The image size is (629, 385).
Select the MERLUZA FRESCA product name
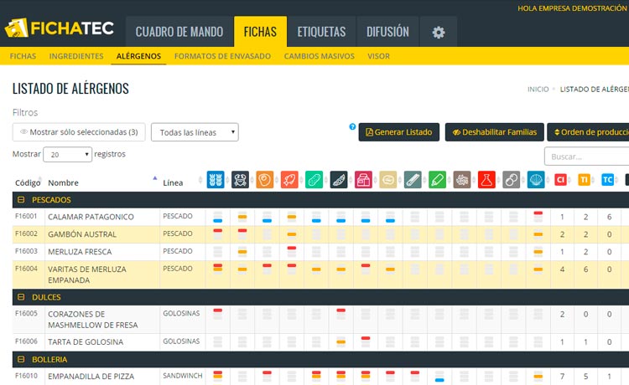point(80,252)
